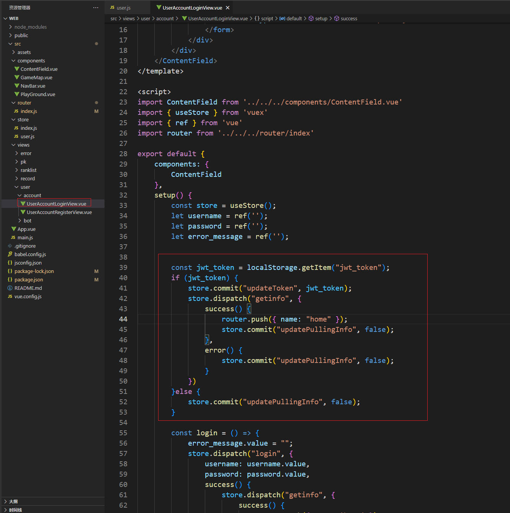Click the script breadcrumb segment
Screen dimensions: 510x513
point(264,18)
